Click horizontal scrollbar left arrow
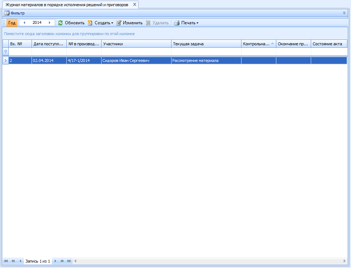Image resolution: width=351 pixels, height=268 pixels. pos(75,261)
